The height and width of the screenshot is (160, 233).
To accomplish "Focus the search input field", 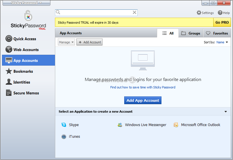I will click(x=96, y=13).
